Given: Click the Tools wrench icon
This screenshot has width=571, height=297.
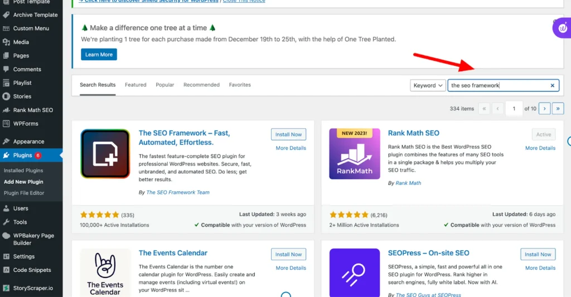Looking at the screenshot, I should click(x=6, y=222).
